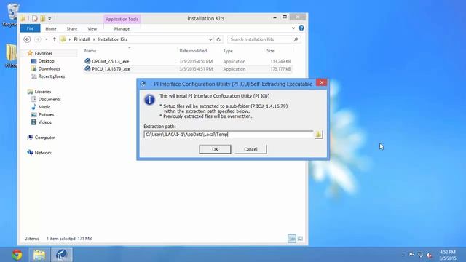Image resolution: width=466 pixels, height=262 pixels.
Task: Click the PIICU executable file icon
Action: click(87, 68)
